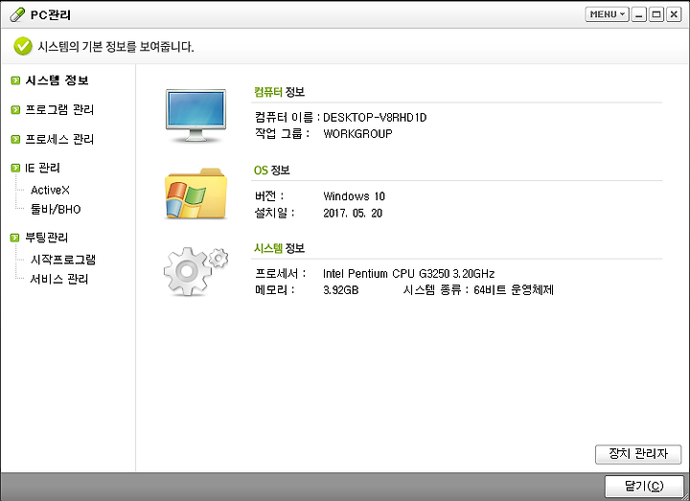Select IE 관리 in the sidebar

[42, 168]
